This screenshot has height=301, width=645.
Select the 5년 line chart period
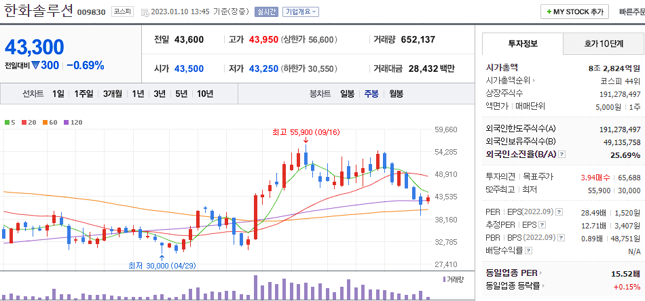click(181, 94)
